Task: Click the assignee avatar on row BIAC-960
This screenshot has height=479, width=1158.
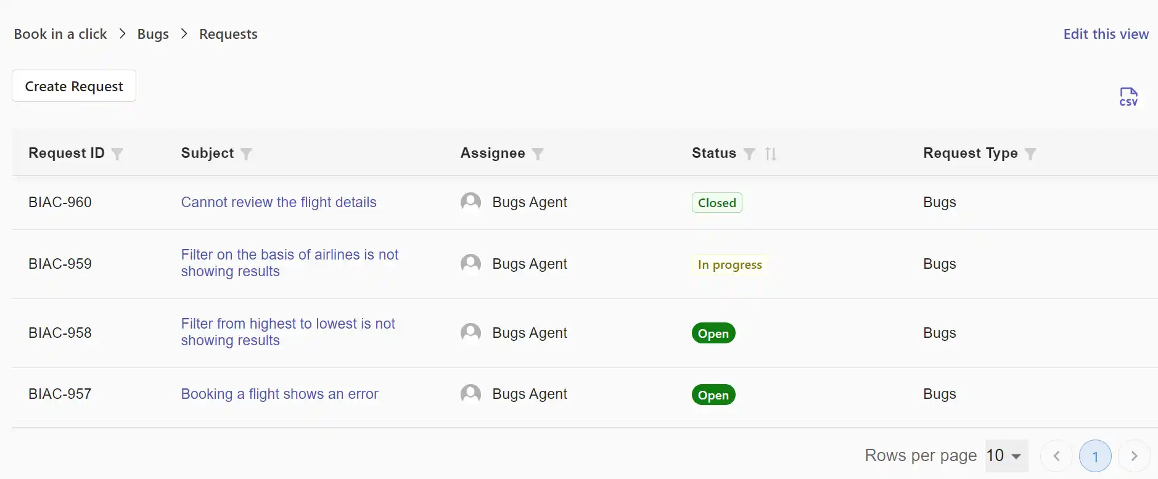Action: [470, 202]
